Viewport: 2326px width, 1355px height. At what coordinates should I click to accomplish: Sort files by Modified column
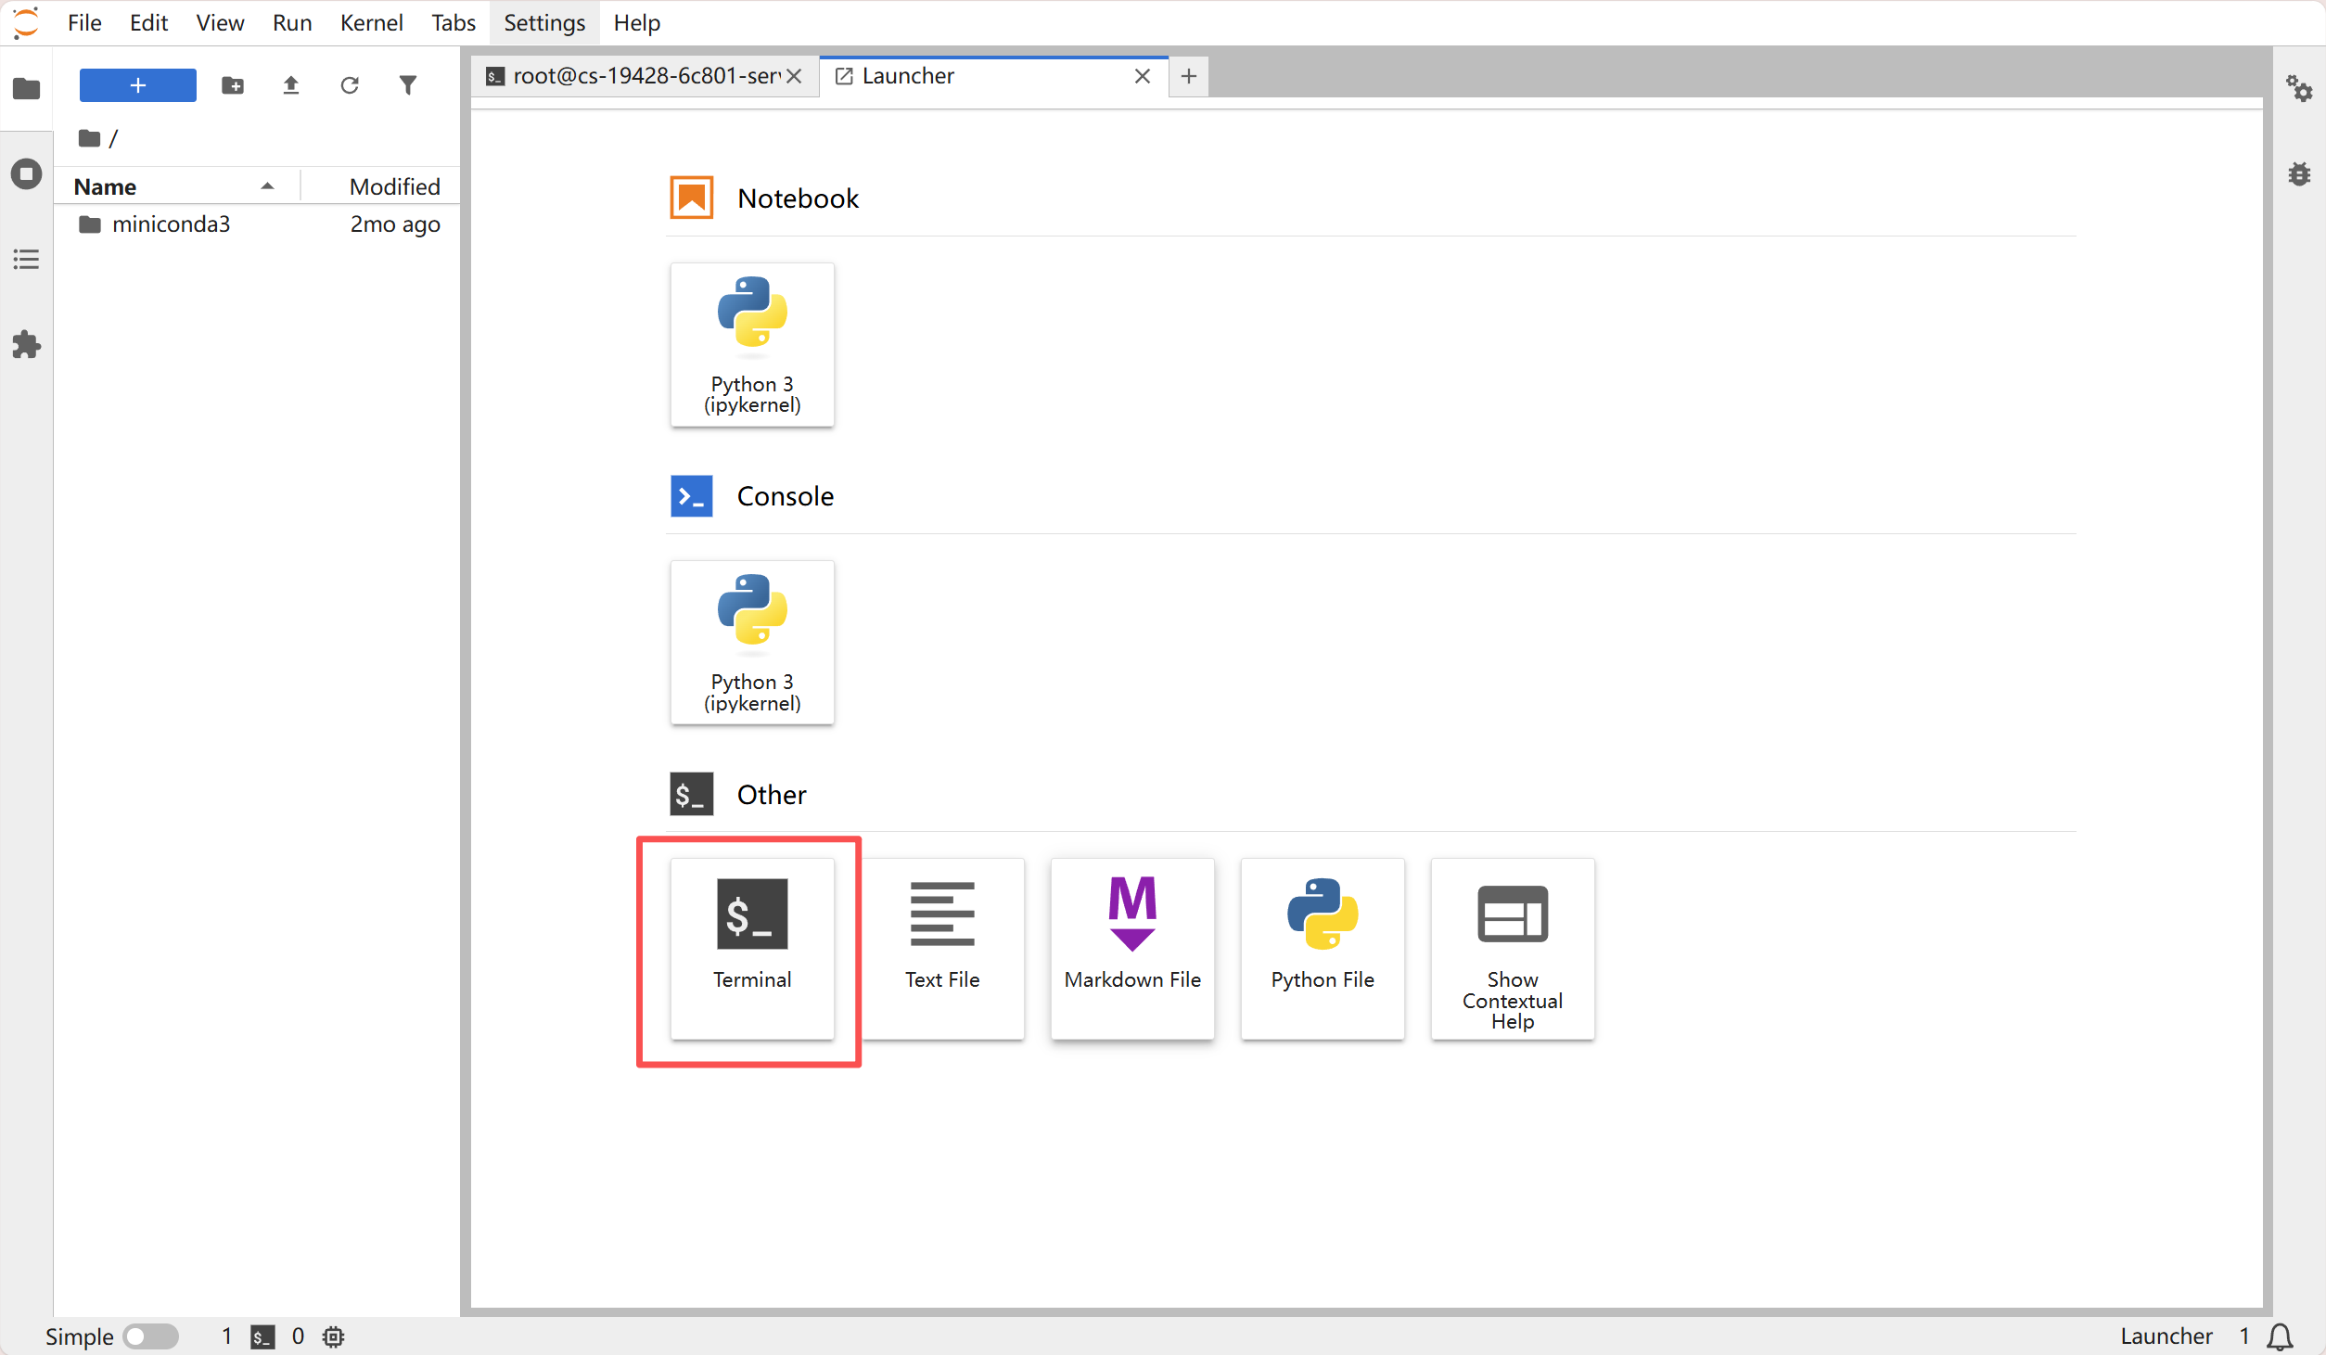(394, 186)
